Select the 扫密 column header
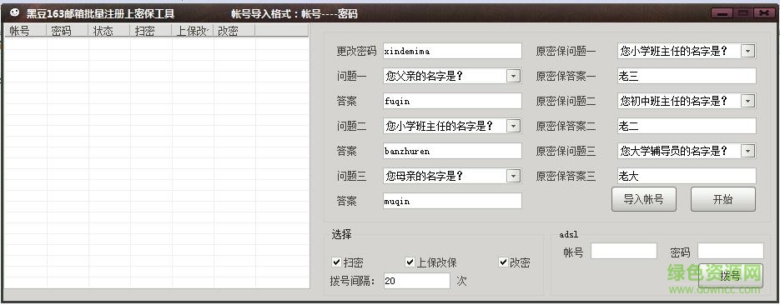780x305 pixels. pos(151,31)
